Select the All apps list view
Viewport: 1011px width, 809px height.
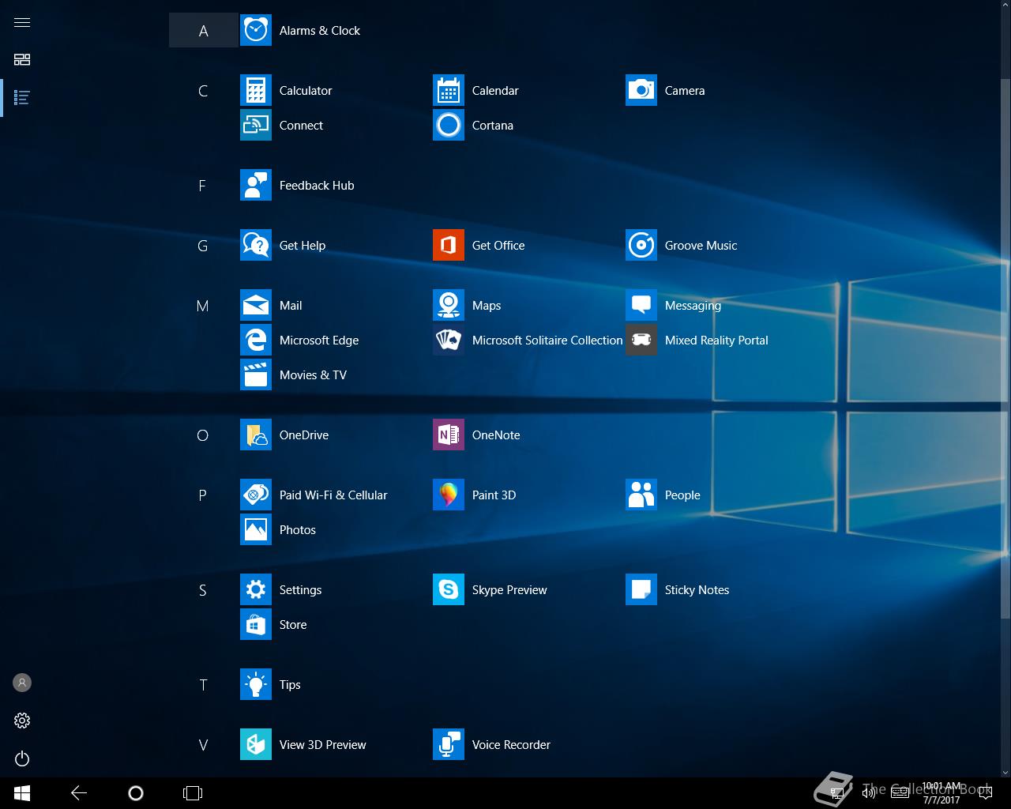coord(22,98)
